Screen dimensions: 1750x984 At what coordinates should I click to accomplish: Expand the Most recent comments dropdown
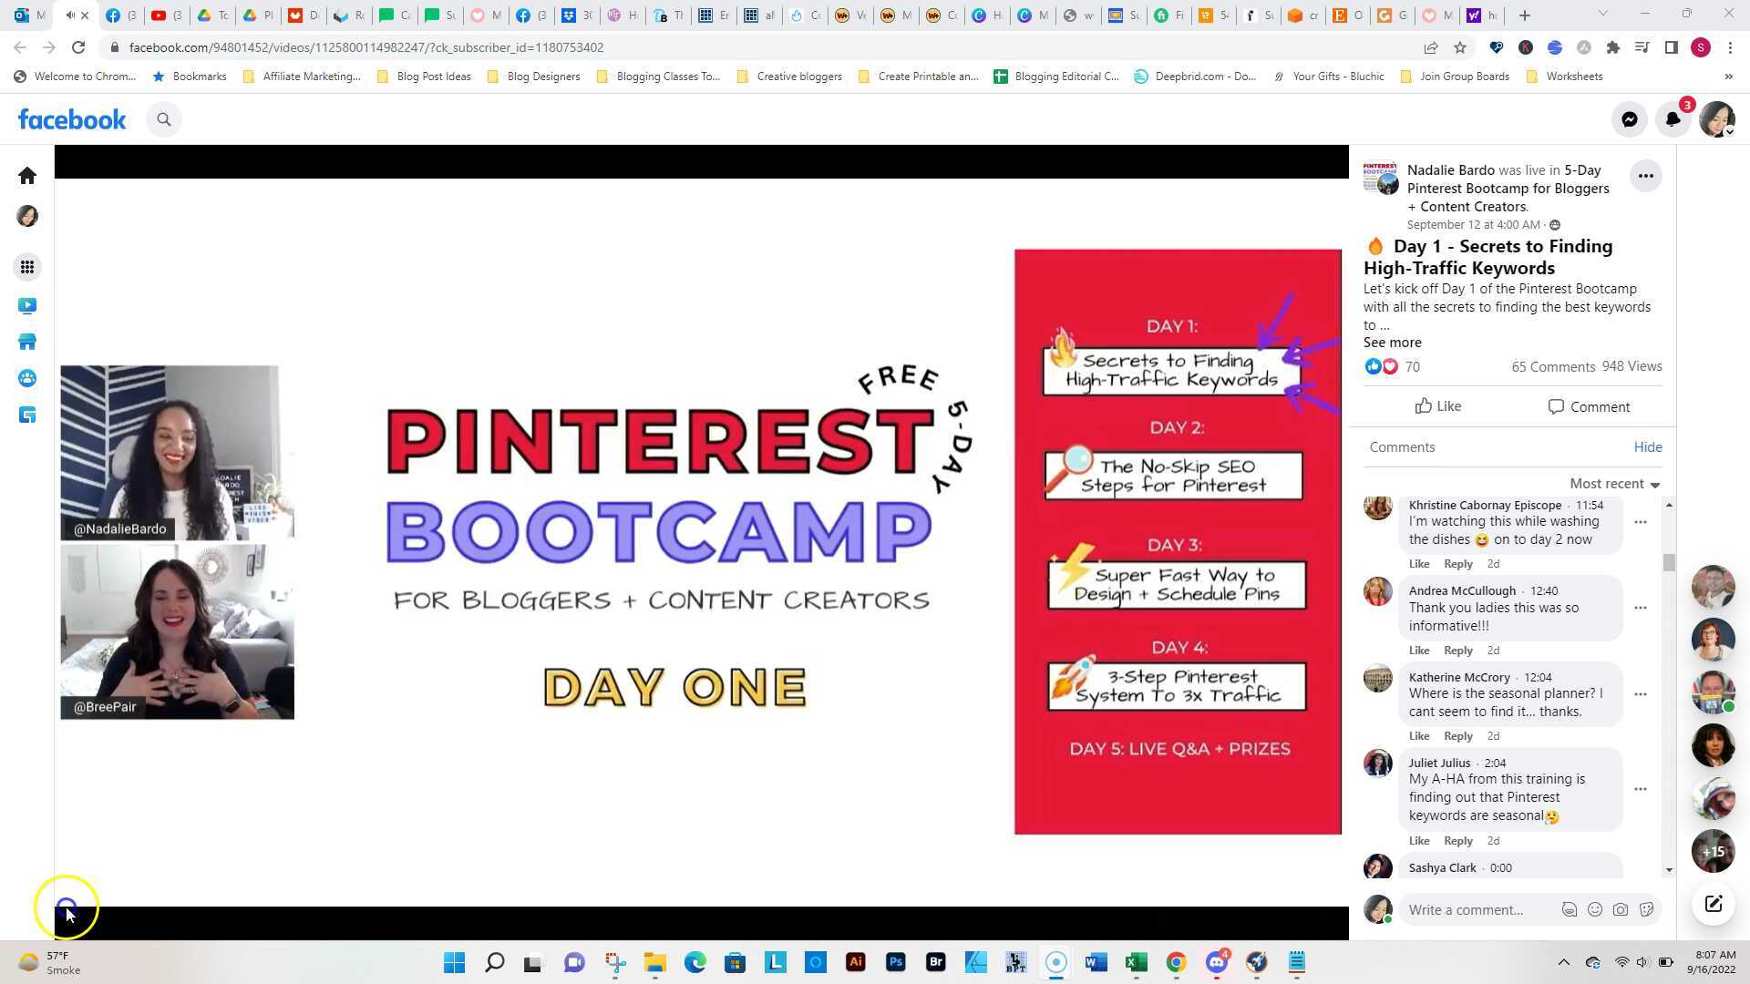point(1614,484)
